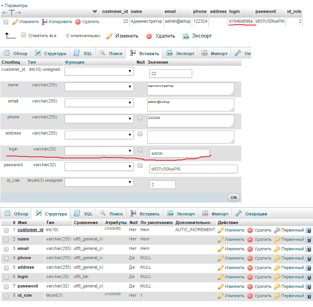Click the magnifier Поиск icon in the insert-form tab bar
Screen dimensions: 313x307
[x=103, y=53]
